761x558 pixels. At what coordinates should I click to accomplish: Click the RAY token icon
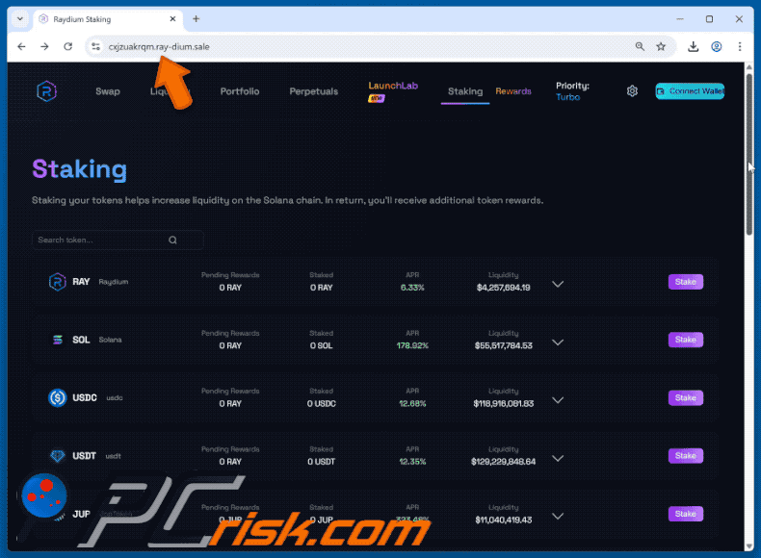57,282
